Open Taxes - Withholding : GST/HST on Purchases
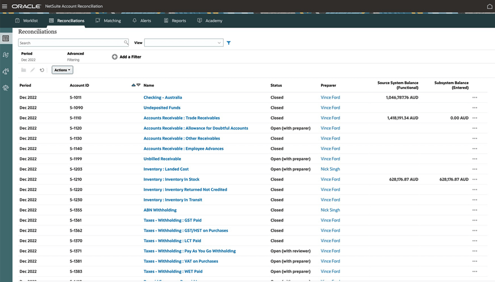Image resolution: width=495 pixels, height=282 pixels. (x=185, y=231)
